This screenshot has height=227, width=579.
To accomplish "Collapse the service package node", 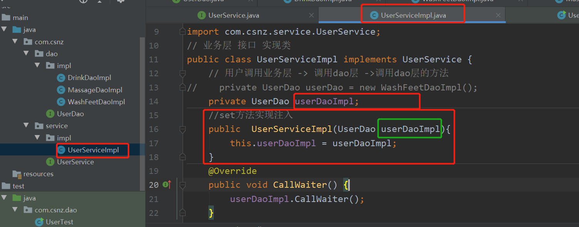I will point(26,126).
